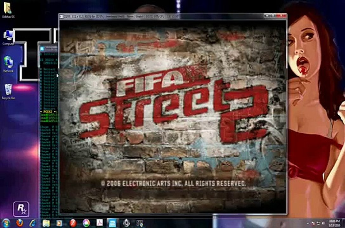Select the Network desktop icon
The height and width of the screenshot is (228, 345).
click(8, 64)
